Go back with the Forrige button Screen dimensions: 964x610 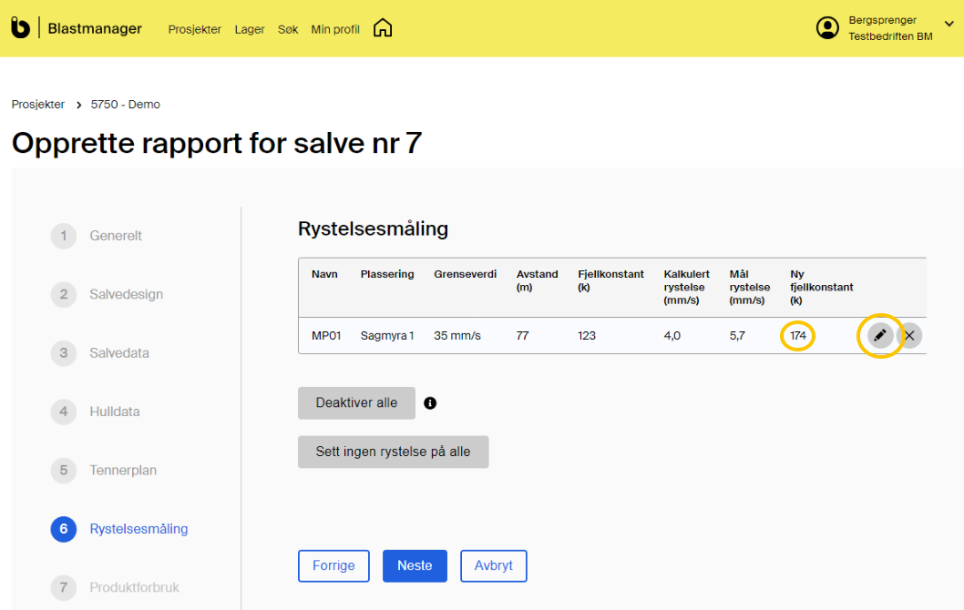tap(333, 565)
